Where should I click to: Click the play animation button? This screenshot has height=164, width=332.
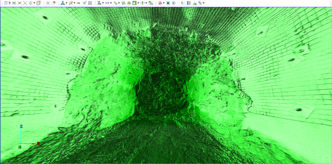pyautogui.click(x=174, y=3)
